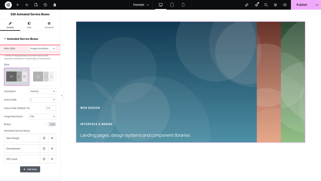321x181 pixels.
Task: Expand the SEO Audit list item
Action: (22, 159)
